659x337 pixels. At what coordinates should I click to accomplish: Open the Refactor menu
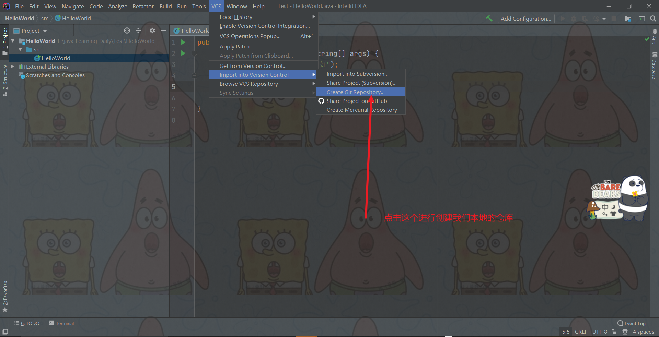click(143, 6)
